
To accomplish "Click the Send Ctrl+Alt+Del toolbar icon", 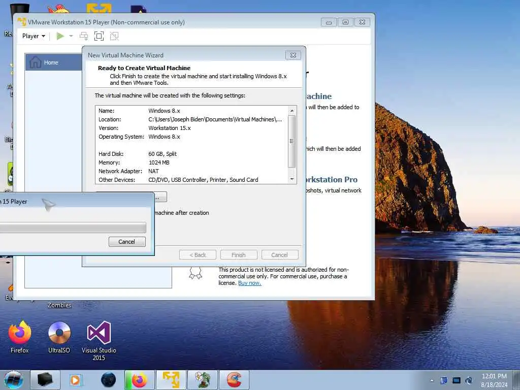I will pyautogui.click(x=84, y=36).
